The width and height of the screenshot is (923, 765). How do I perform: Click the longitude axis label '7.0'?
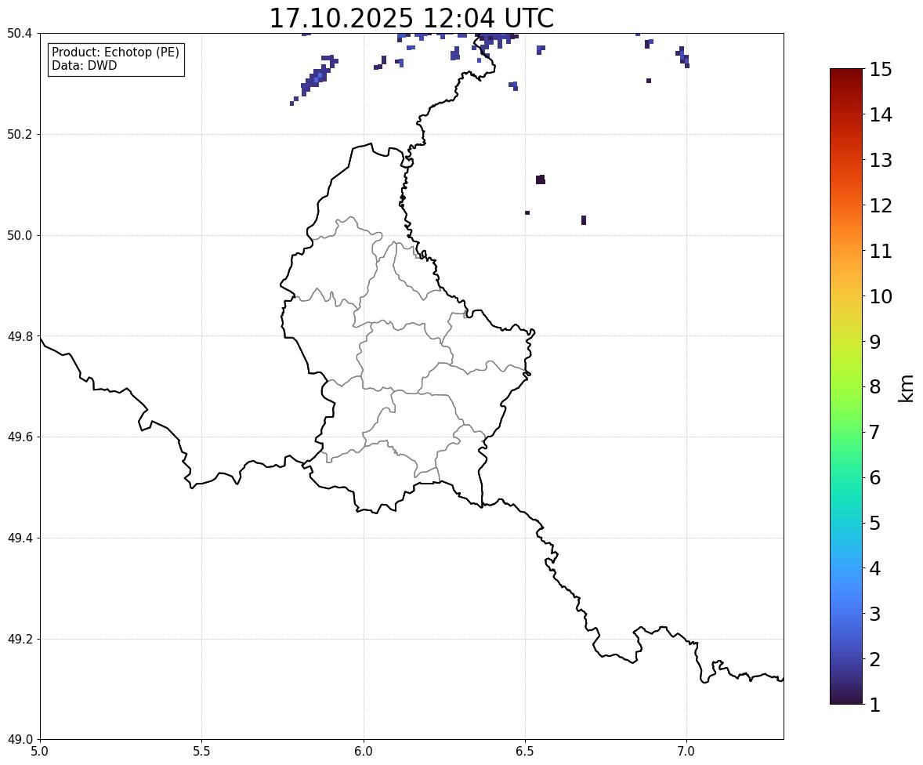686,752
